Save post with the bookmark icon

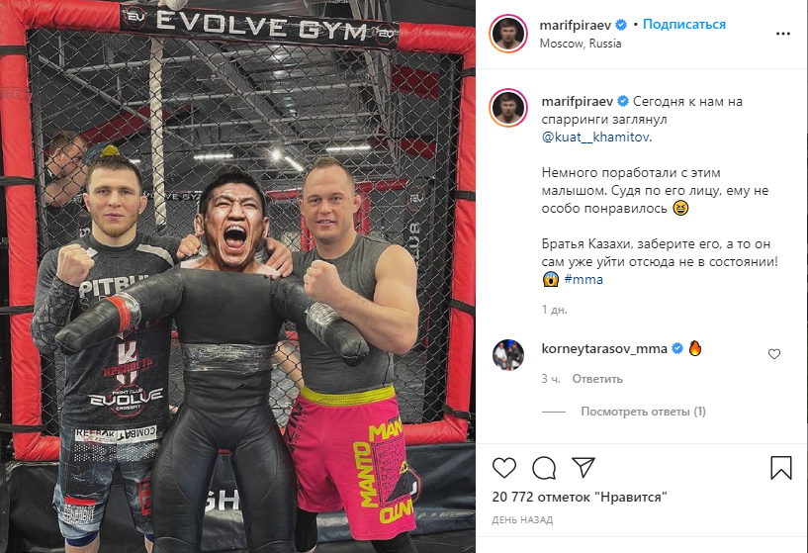(x=781, y=468)
